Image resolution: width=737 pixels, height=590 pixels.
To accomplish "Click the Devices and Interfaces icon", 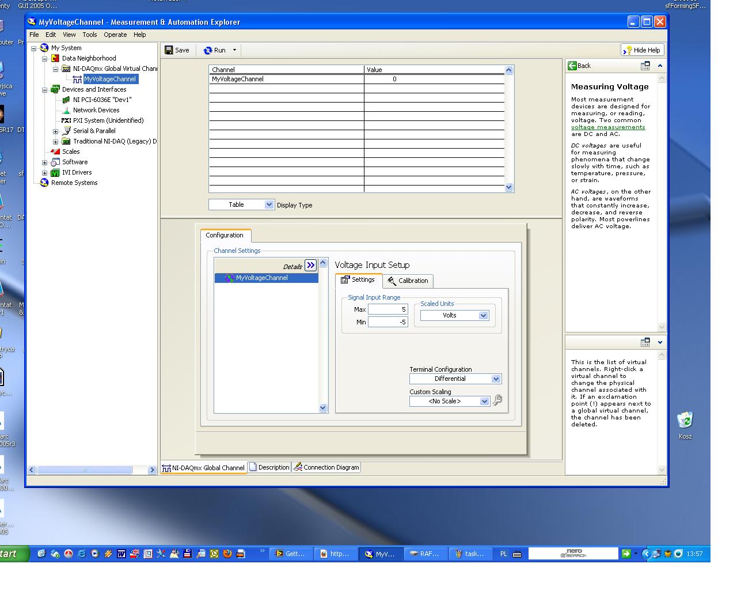I will [x=55, y=89].
